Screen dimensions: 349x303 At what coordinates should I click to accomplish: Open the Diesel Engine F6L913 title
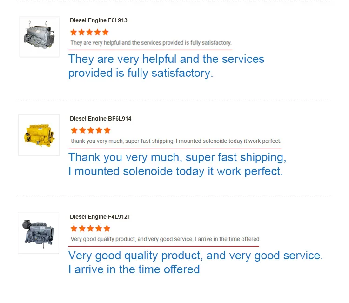[x=99, y=20]
